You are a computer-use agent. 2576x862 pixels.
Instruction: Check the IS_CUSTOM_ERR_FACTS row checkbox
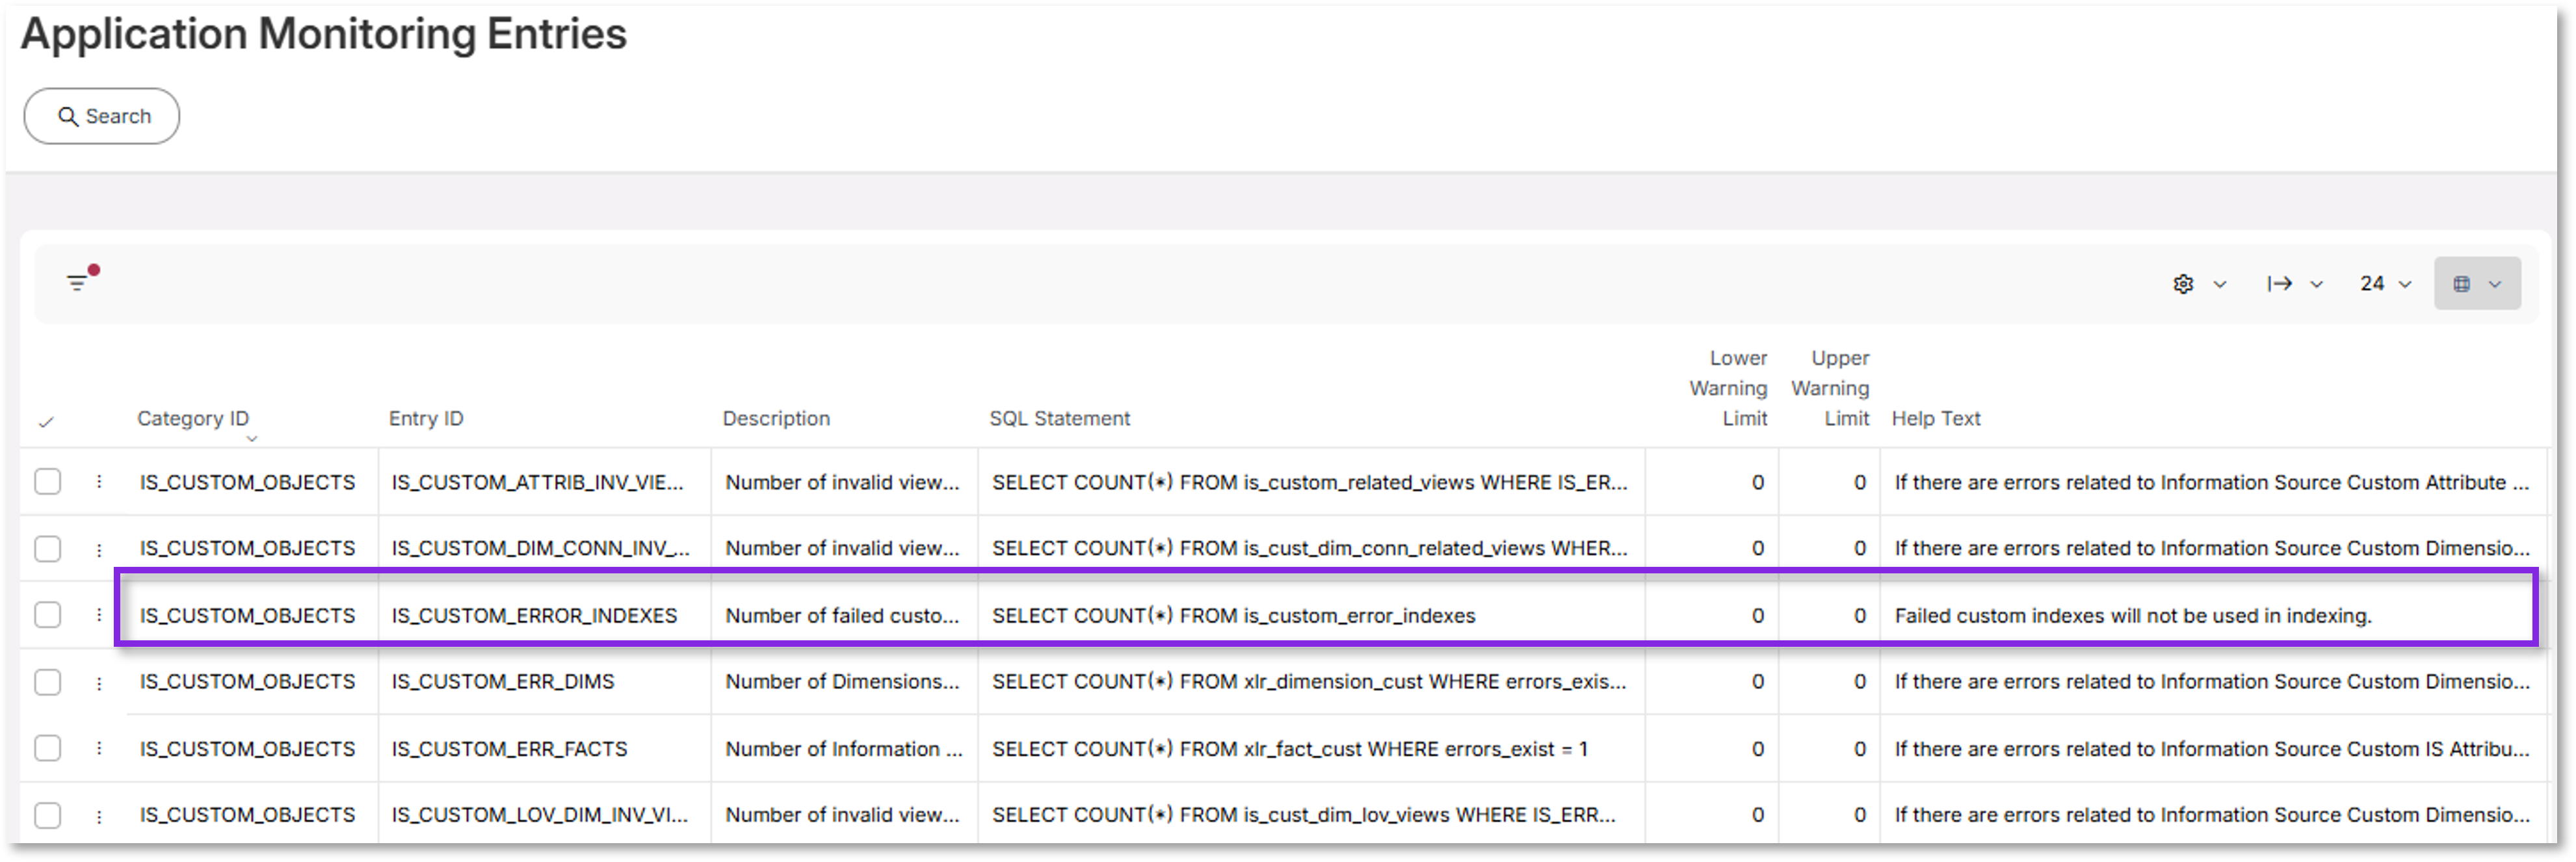[x=48, y=749]
